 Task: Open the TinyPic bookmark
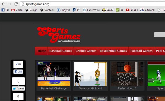[64, 10]
